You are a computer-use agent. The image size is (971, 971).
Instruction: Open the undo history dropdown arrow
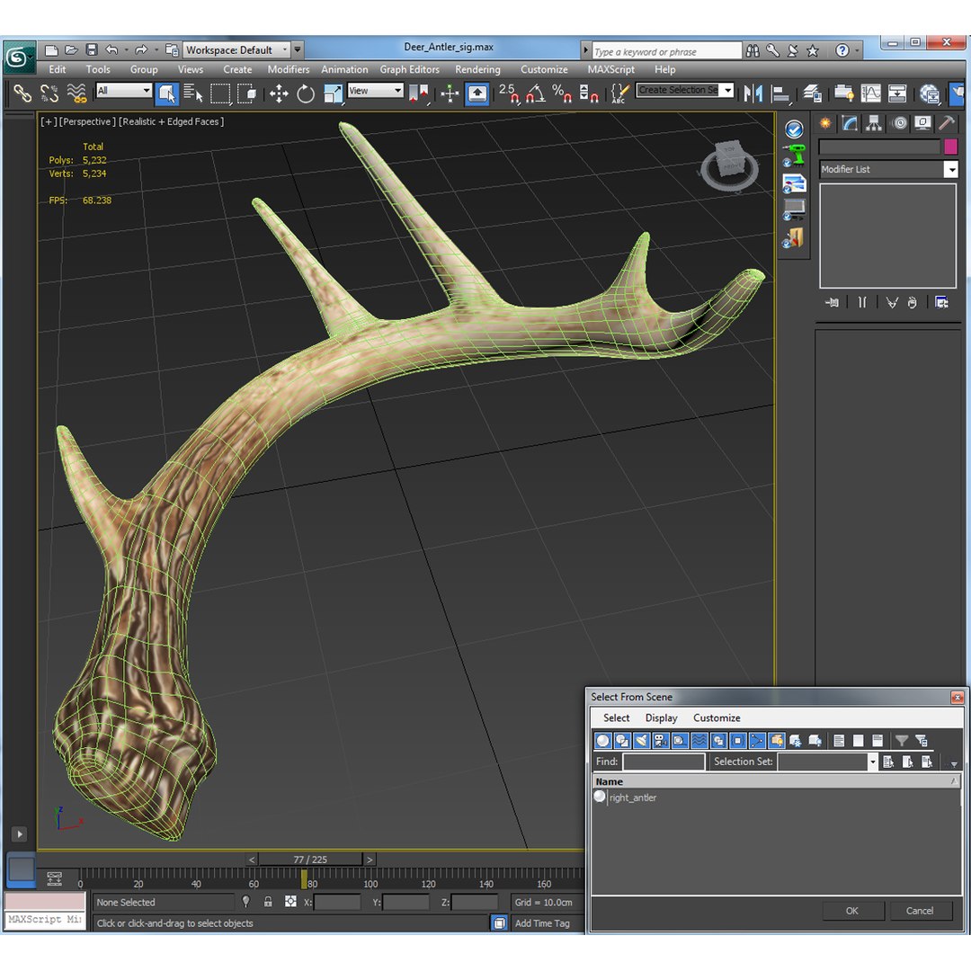coord(127,50)
